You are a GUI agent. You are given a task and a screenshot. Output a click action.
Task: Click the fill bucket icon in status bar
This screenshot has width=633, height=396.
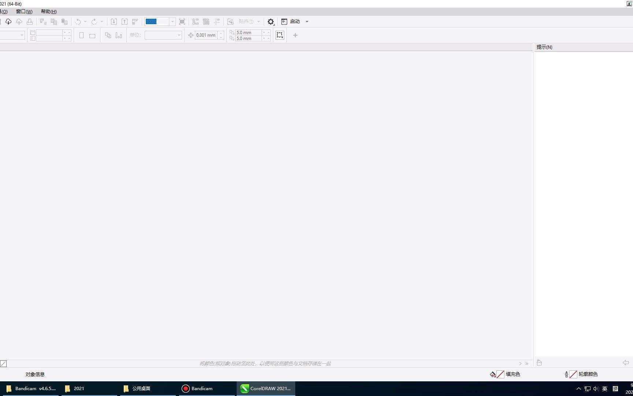click(493, 374)
